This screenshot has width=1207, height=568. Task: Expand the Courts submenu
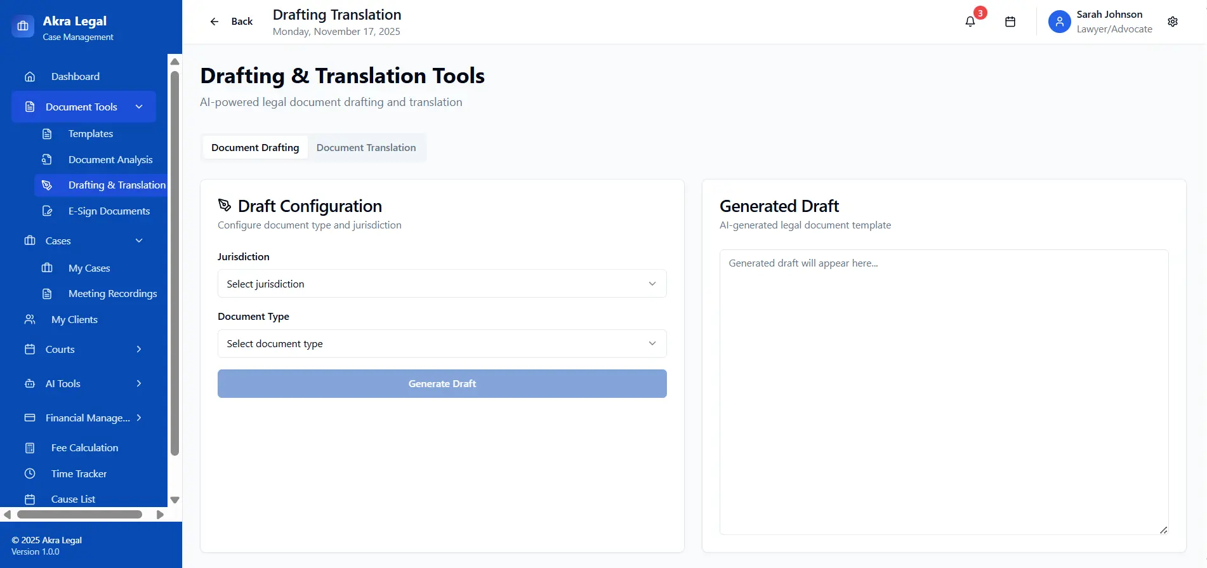[x=139, y=349]
